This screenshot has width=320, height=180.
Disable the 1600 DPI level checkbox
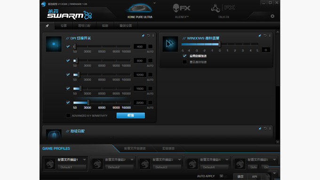[x=68, y=88]
